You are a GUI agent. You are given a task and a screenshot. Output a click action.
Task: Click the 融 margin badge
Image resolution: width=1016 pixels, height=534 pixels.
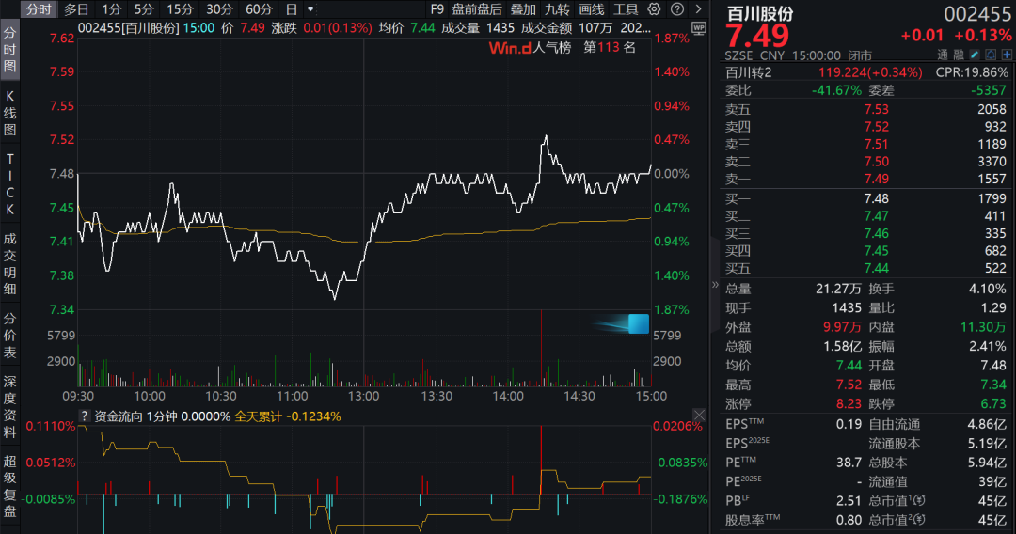point(959,55)
